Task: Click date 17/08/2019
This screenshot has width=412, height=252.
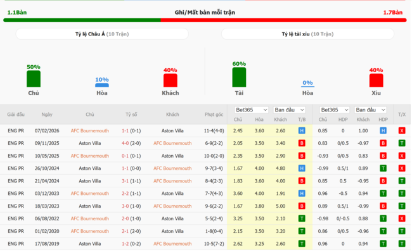Action: (47, 244)
